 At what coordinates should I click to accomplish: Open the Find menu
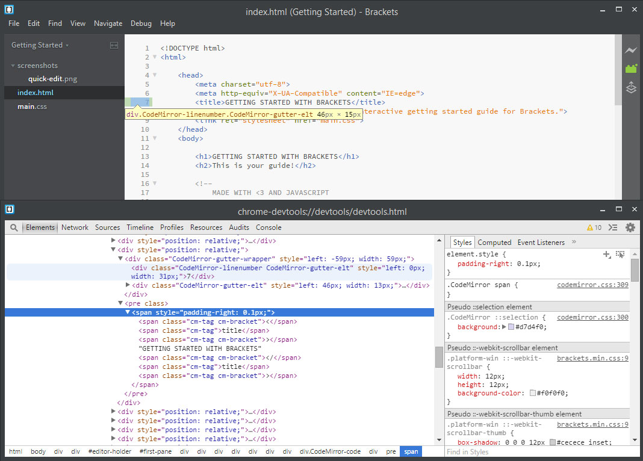coord(55,23)
